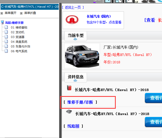Click chevron arrows under 资料信息
The width and height of the screenshot is (162, 138).
[x=75, y=80]
